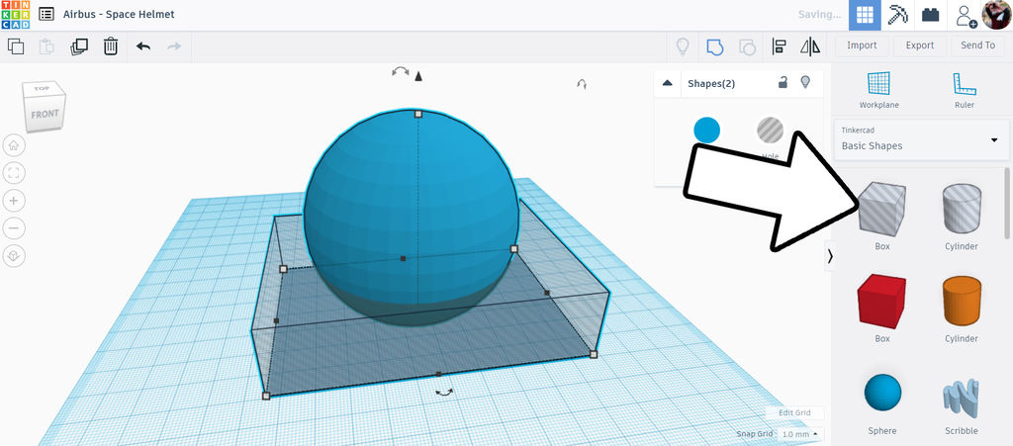Delete selection with the trash icon
Image resolution: width=1013 pixels, height=446 pixels.
tap(111, 45)
